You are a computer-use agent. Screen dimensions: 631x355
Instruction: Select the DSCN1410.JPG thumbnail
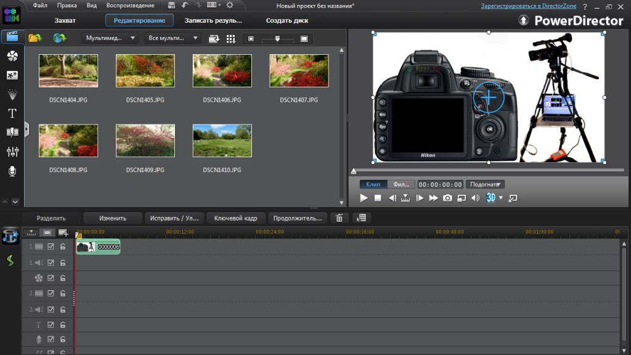coord(222,141)
